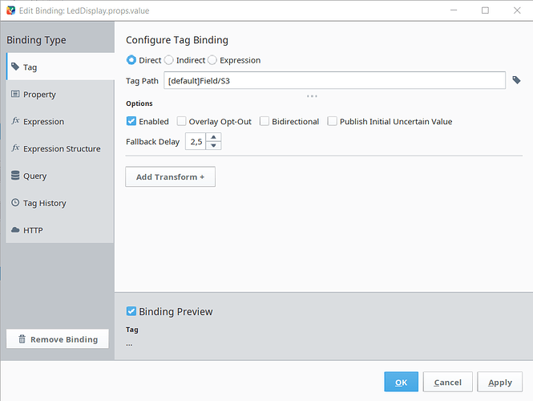Expand the three-dot handle below Tag Path
The image size is (533, 401).
click(x=312, y=96)
